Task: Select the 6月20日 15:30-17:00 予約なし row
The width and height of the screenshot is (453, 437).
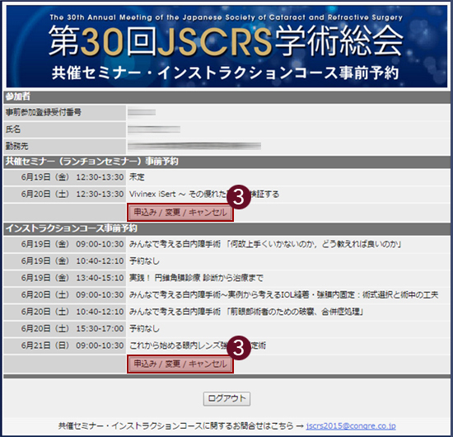Action: point(226,328)
